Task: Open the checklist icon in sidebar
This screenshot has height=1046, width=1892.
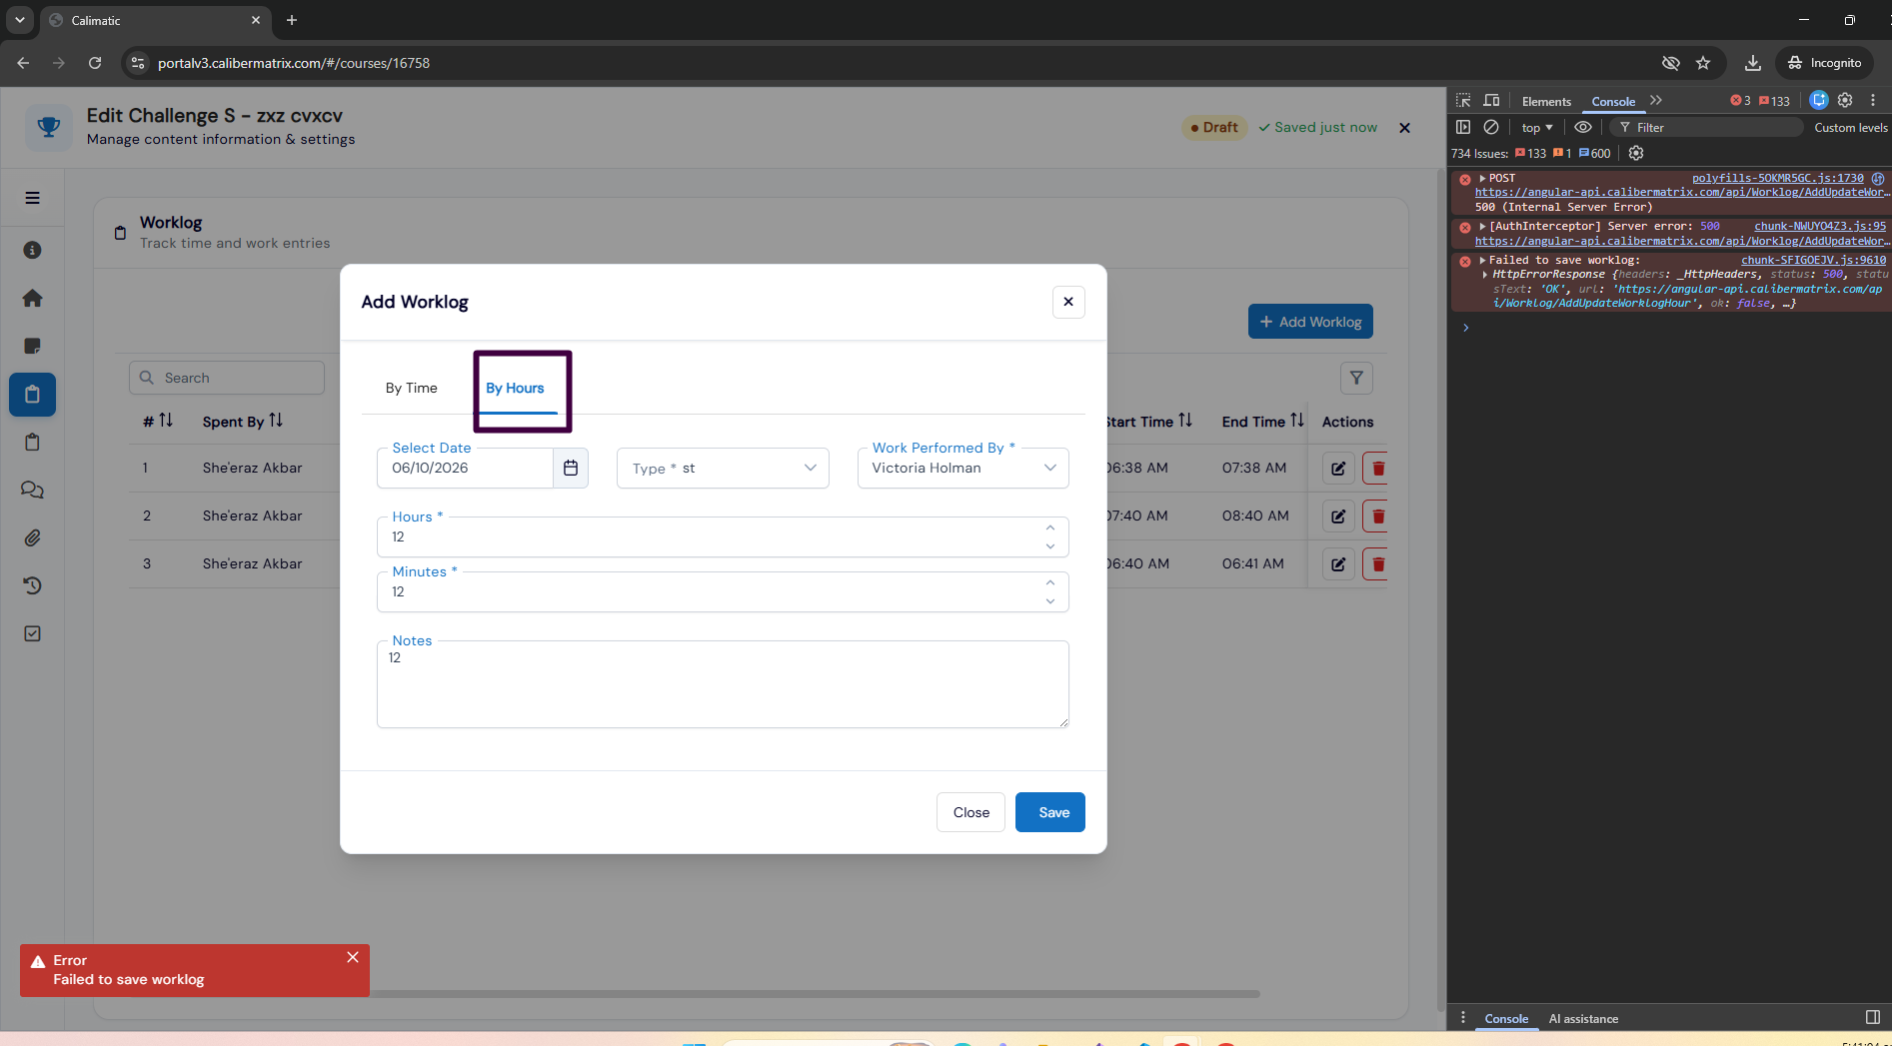Action: pos(32,633)
